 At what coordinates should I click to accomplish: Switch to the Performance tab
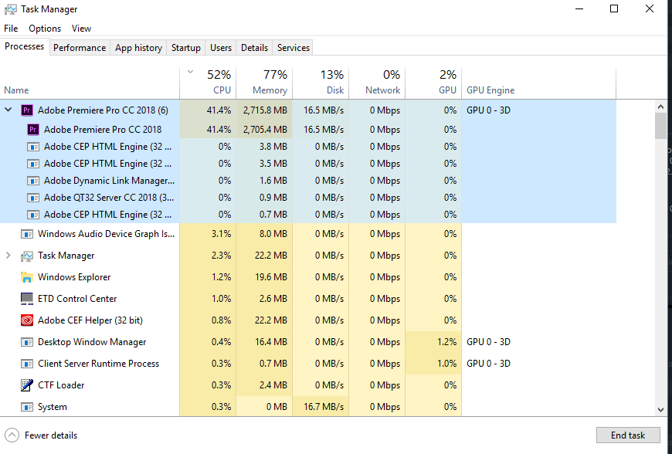click(80, 48)
